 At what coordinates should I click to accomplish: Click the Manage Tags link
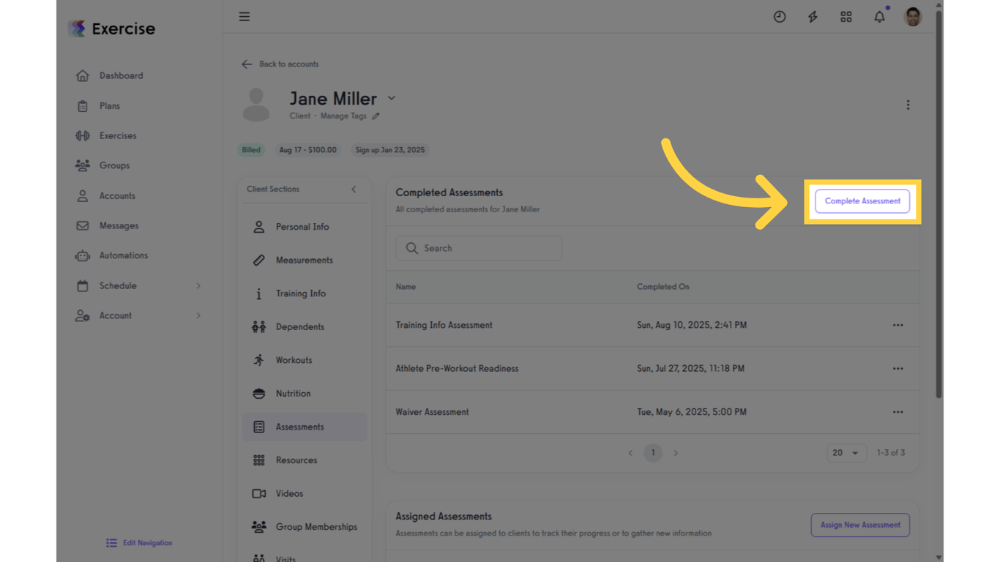pyautogui.click(x=343, y=116)
